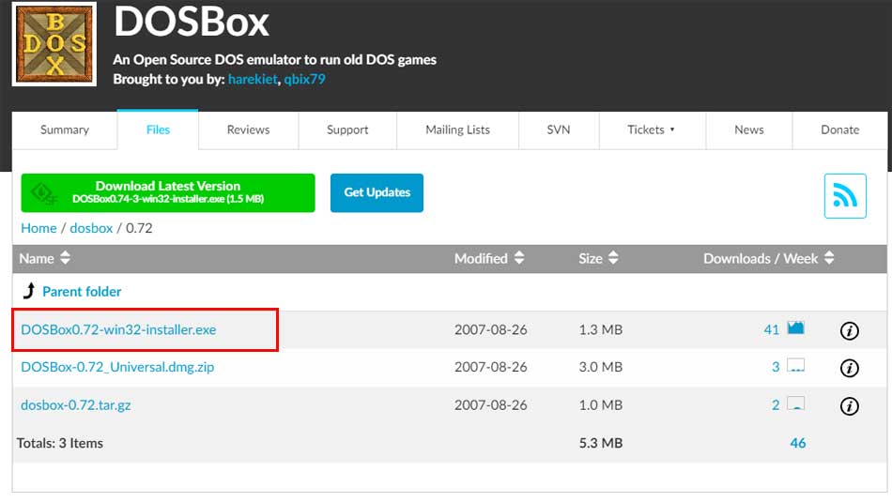Click the 1.0 MB size cell
This screenshot has width=892, height=502.
click(600, 405)
